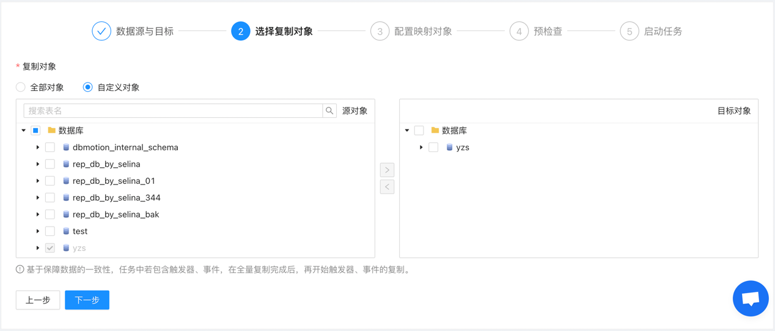Select the yzs label in target panel

(x=463, y=147)
